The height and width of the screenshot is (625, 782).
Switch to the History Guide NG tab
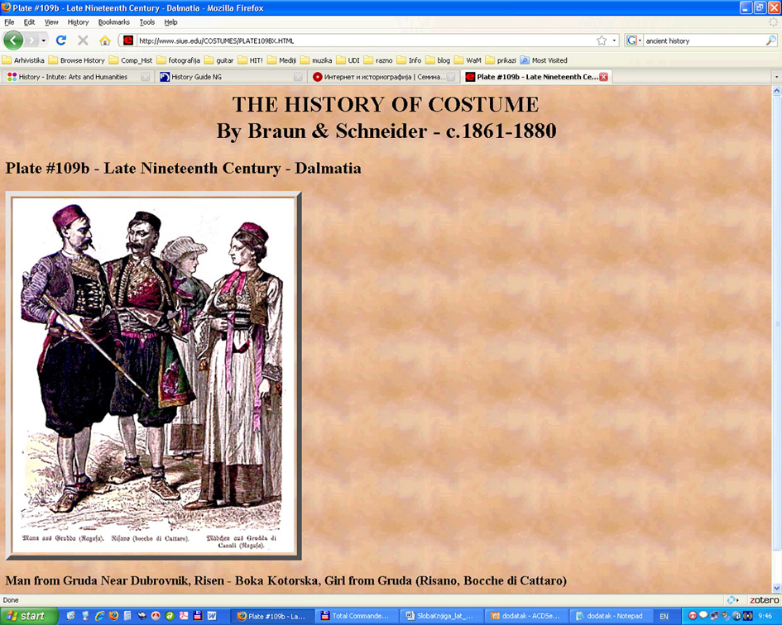click(223, 77)
